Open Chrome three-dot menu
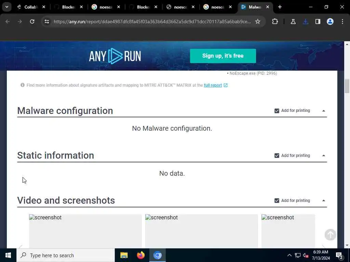Viewport: 350px width, 262px height. tap(342, 21)
